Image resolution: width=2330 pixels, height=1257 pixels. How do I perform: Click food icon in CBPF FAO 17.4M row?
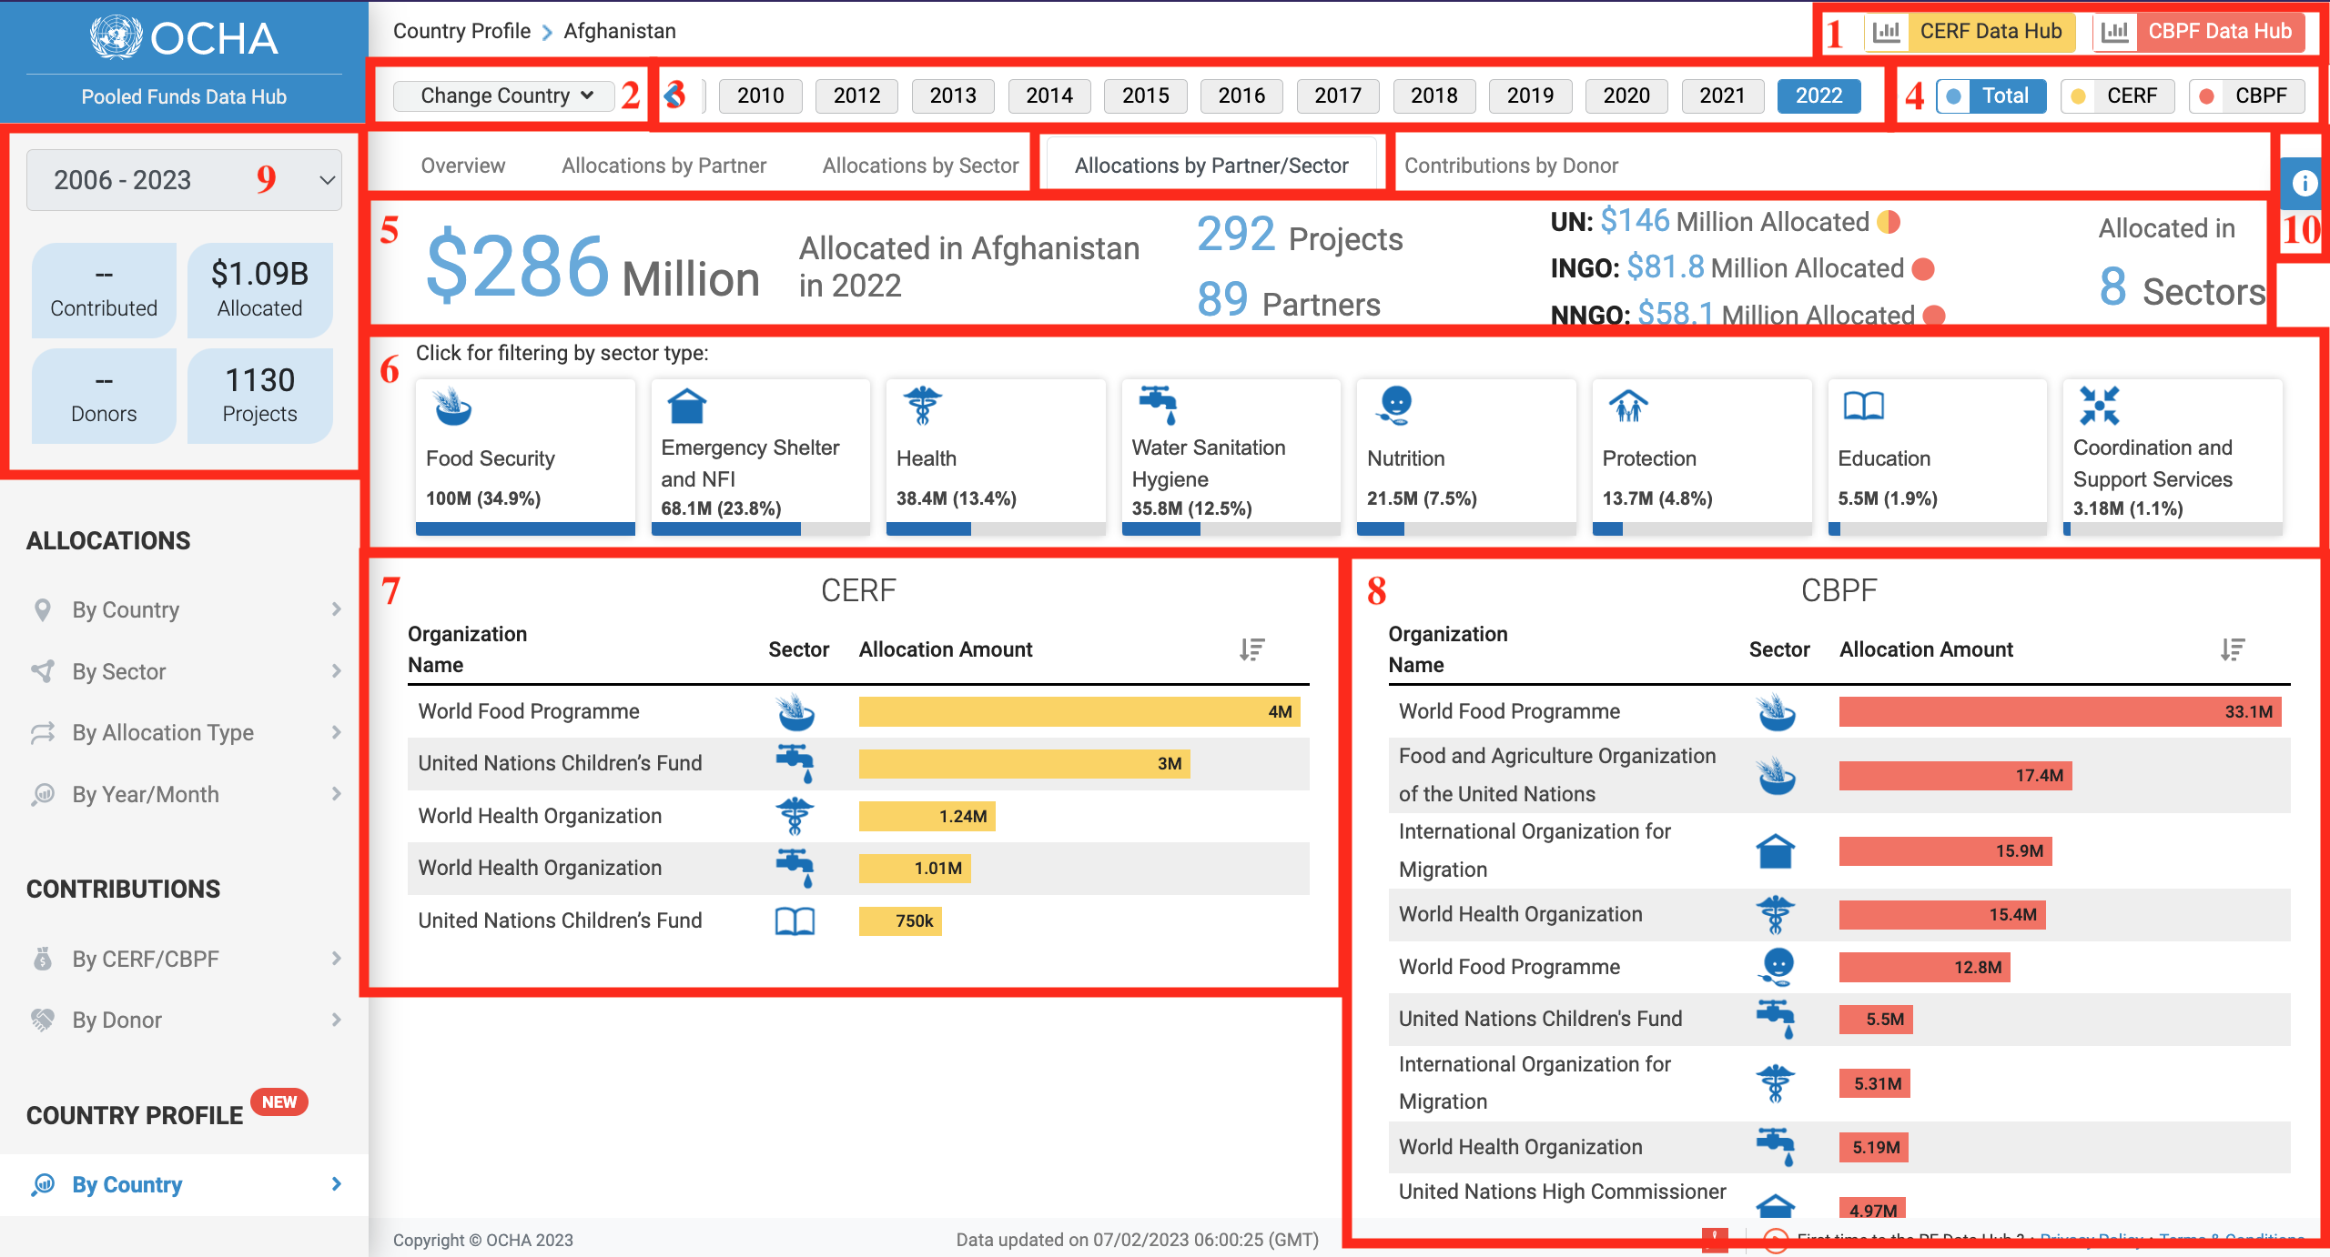pos(1776,776)
